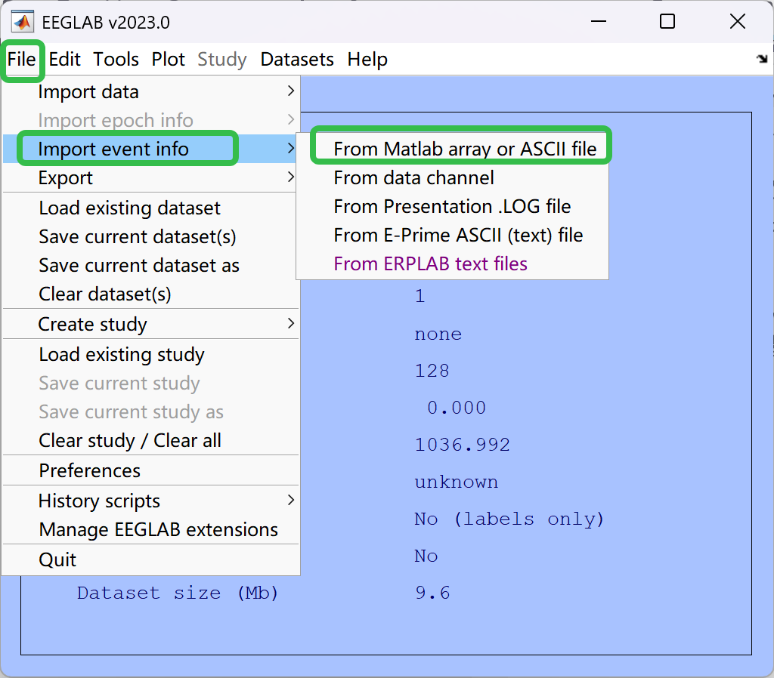The width and height of the screenshot is (774, 678).
Task: Click the greyed Save current study item
Action: [x=150, y=383]
